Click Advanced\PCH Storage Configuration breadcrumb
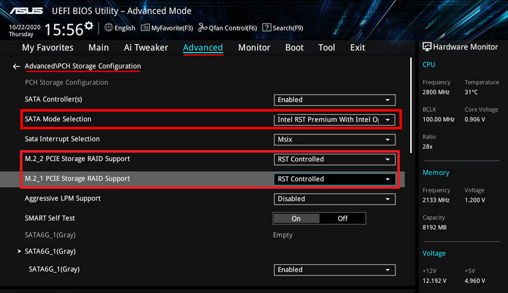 pos(83,67)
